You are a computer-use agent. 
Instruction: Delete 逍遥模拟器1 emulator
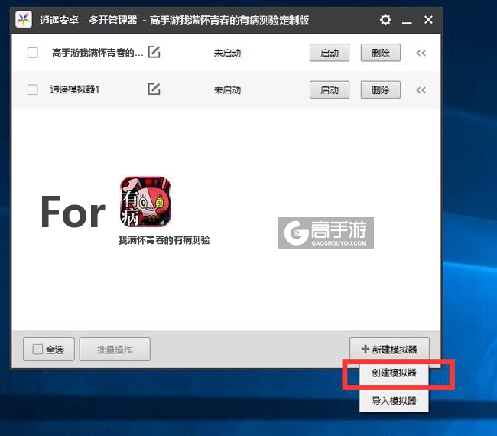[380, 90]
